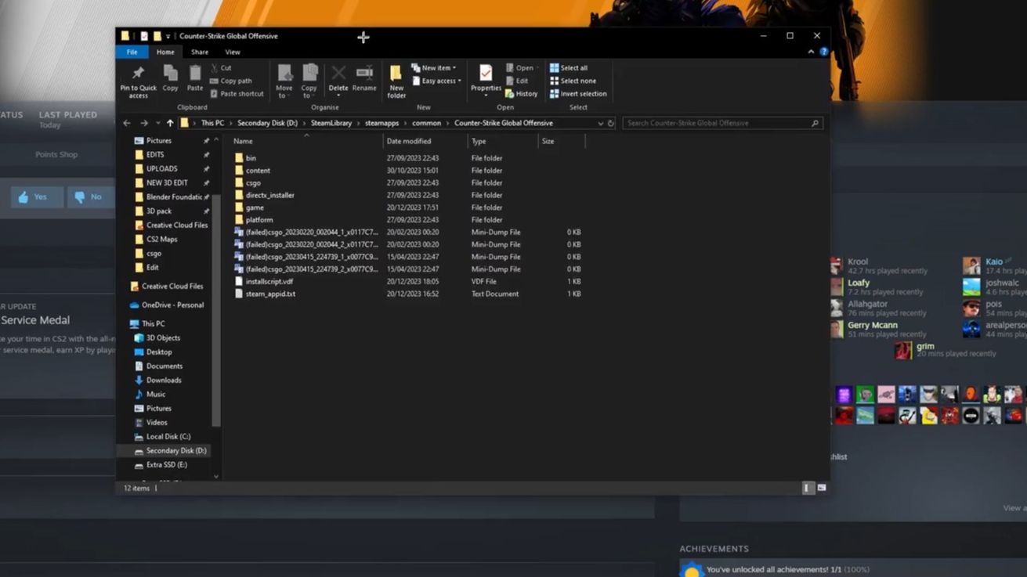Click the Paste icon in the ribbon
This screenshot has height=577, width=1027.
point(195,79)
